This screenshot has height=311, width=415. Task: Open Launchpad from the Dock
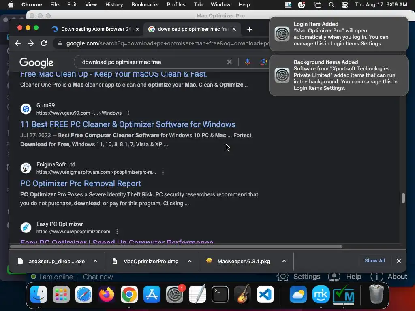click(x=61, y=294)
